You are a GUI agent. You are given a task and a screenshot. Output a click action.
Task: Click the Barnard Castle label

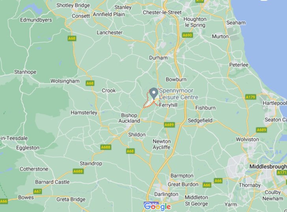point(52,182)
